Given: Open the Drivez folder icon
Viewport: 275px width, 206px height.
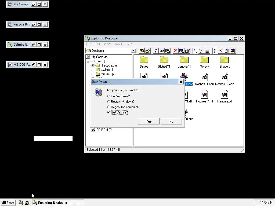Looking at the screenshot, I should [x=144, y=60].
